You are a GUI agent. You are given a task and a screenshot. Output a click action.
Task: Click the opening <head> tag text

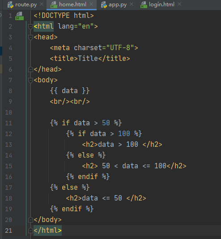pyautogui.click(x=46, y=37)
